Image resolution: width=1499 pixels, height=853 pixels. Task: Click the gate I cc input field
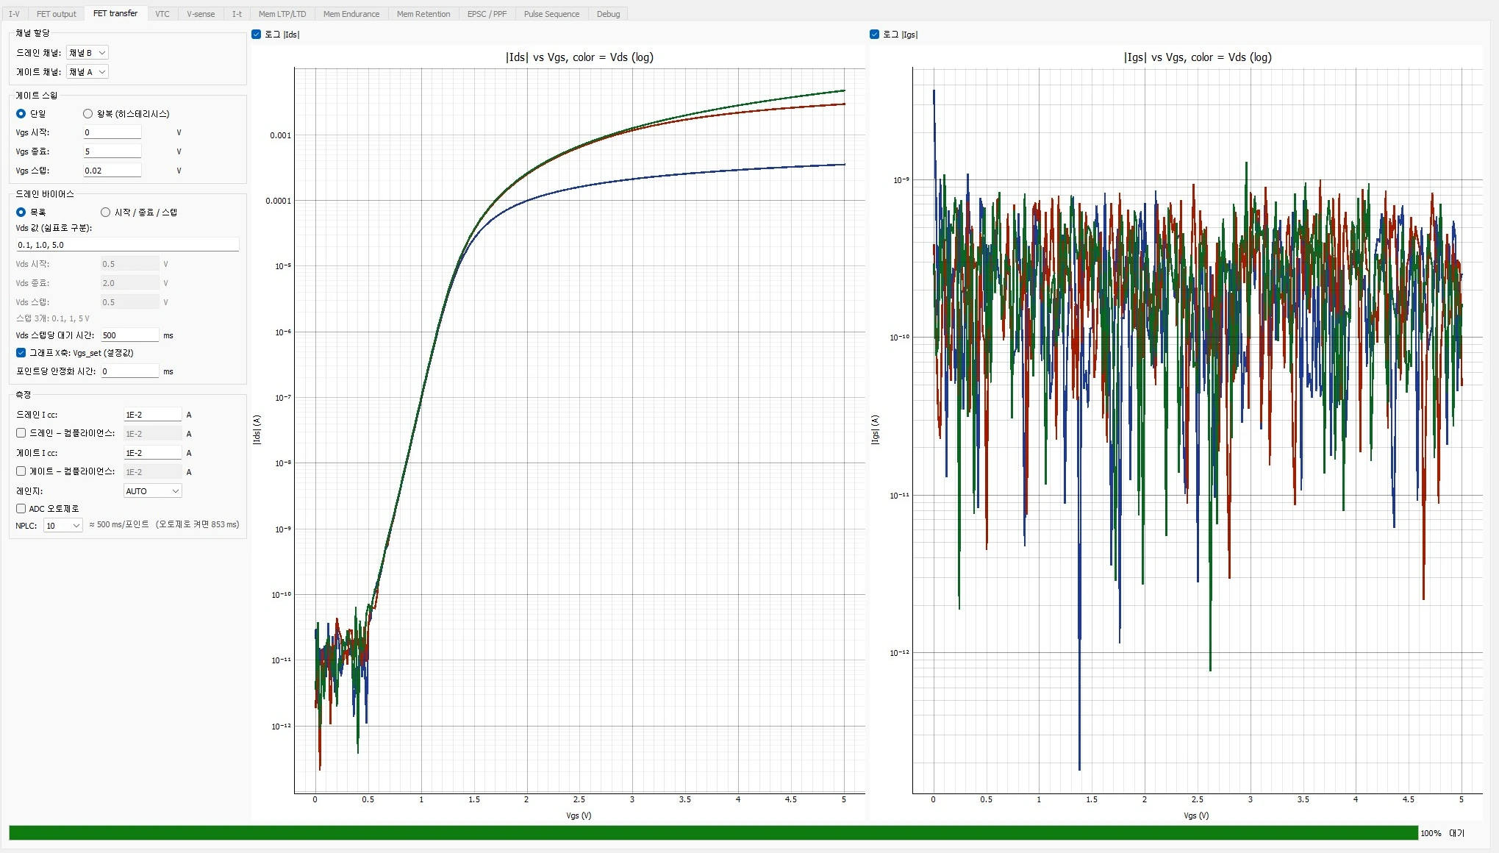pos(152,453)
